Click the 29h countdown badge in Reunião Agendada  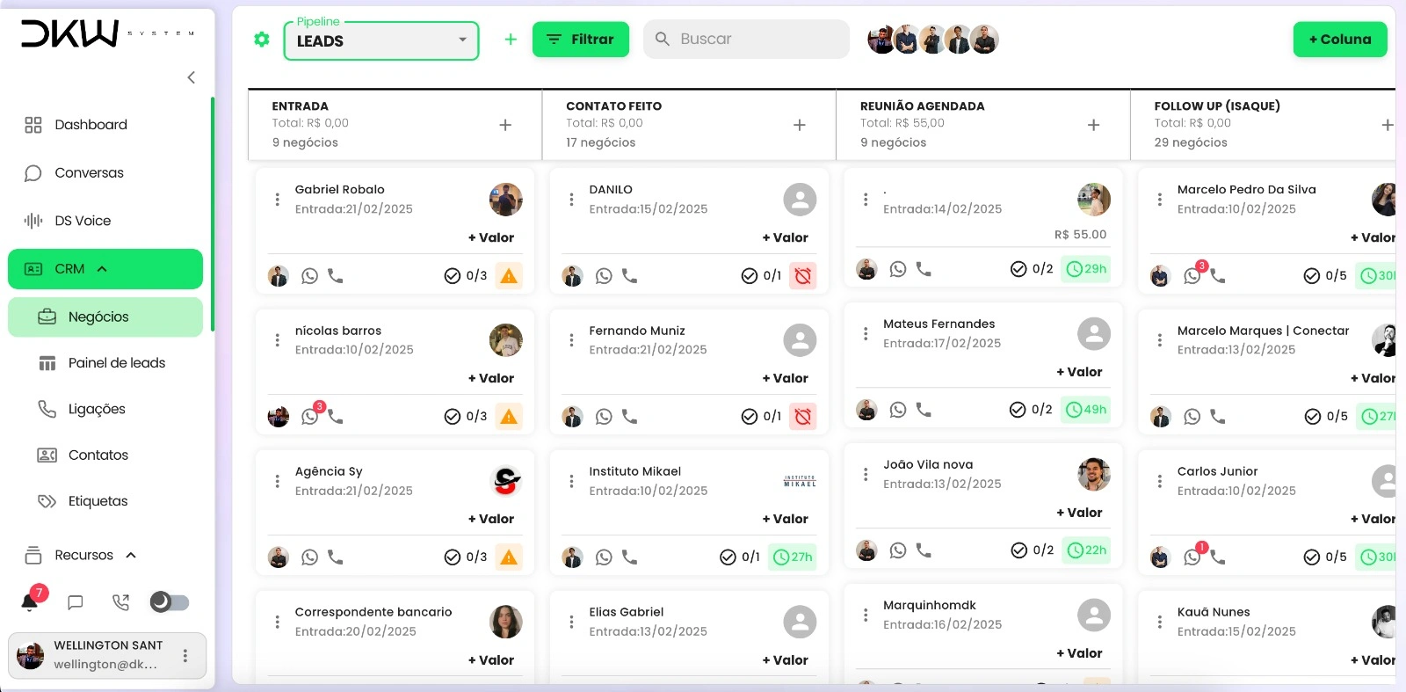(x=1086, y=269)
